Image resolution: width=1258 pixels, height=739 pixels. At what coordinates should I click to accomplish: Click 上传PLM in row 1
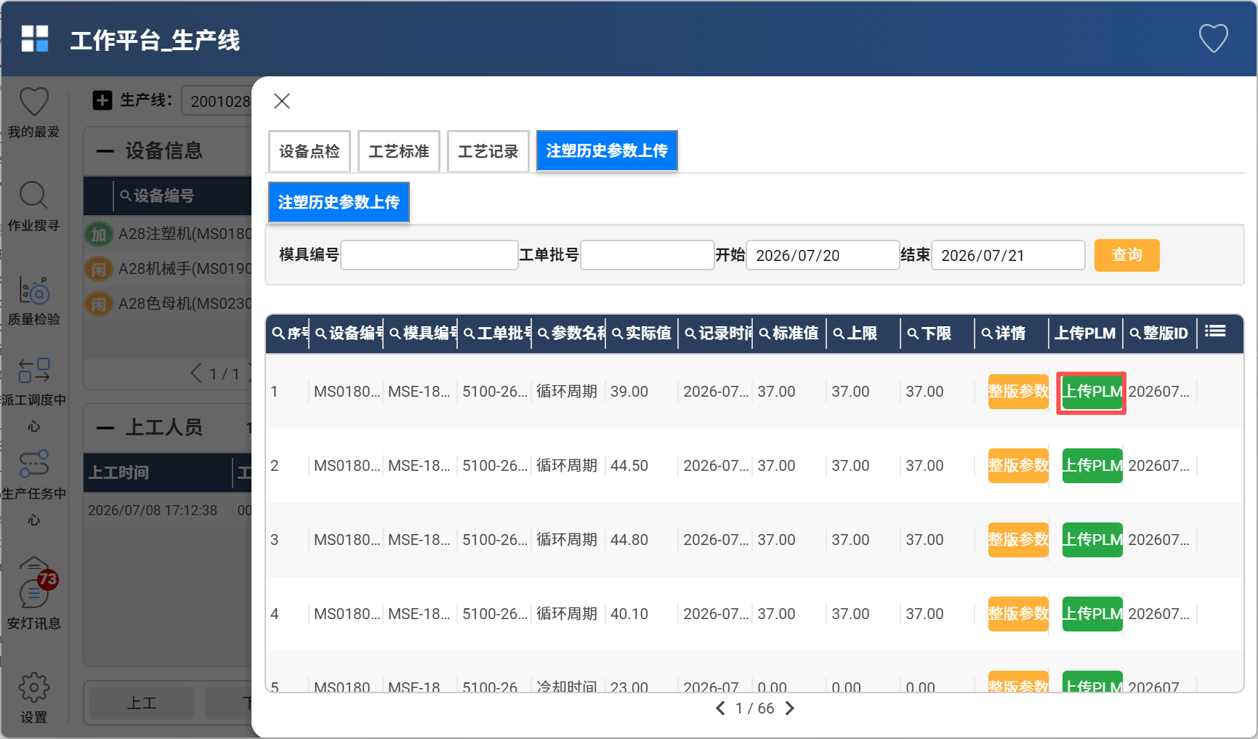(x=1092, y=392)
